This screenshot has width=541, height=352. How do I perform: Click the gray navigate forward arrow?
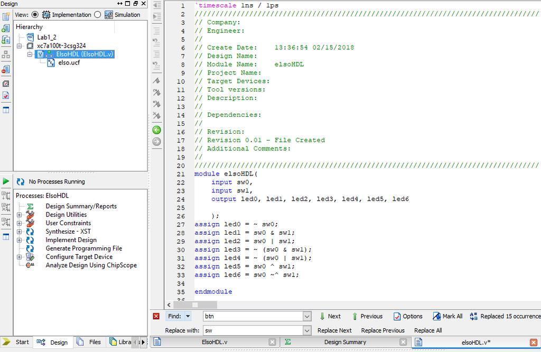click(156, 142)
